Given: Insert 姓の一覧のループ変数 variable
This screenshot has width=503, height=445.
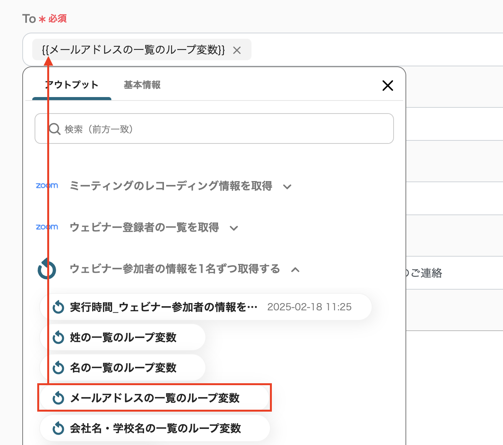Looking at the screenshot, I should (x=123, y=337).
